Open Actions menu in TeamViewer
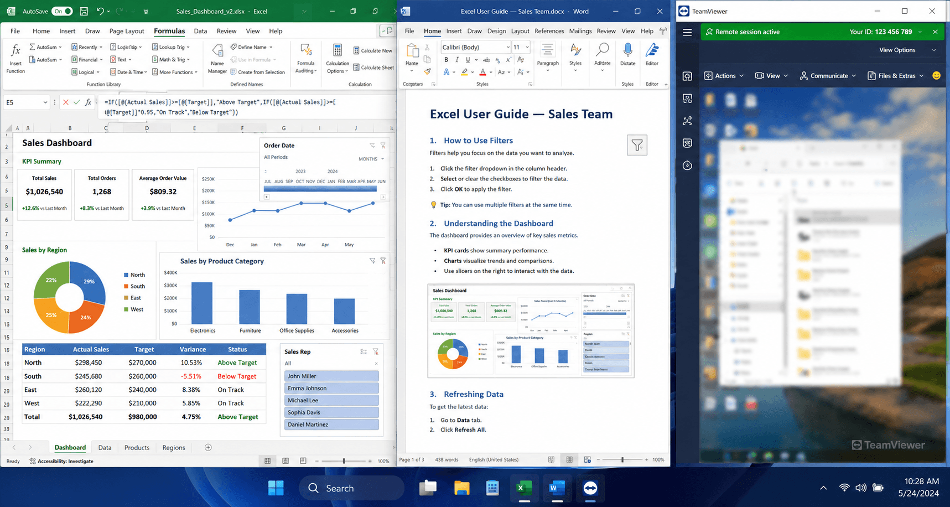Image resolution: width=950 pixels, height=507 pixels. pos(724,76)
